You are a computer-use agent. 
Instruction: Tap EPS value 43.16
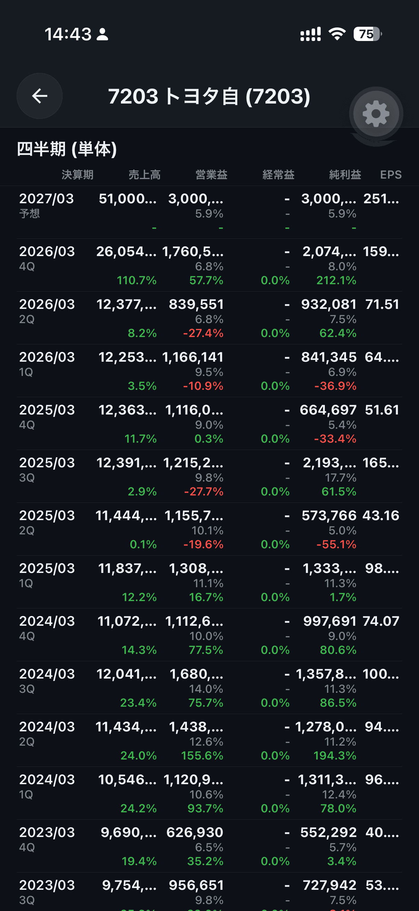(381, 516)
